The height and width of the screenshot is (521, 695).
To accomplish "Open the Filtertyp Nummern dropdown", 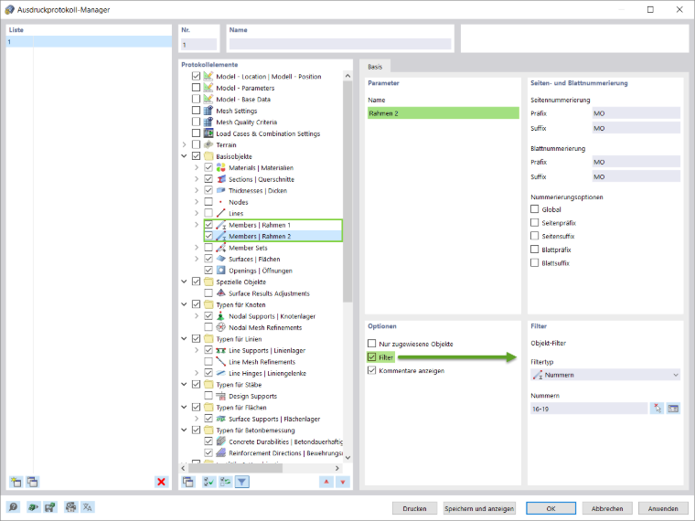I will click(x=605, y=375).
